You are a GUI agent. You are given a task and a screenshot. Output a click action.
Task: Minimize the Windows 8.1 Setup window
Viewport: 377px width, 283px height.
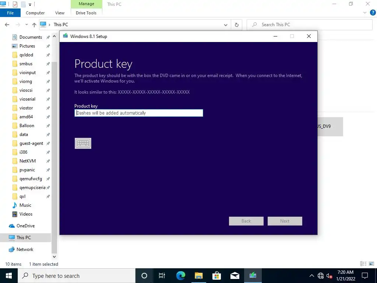point(275,36)
